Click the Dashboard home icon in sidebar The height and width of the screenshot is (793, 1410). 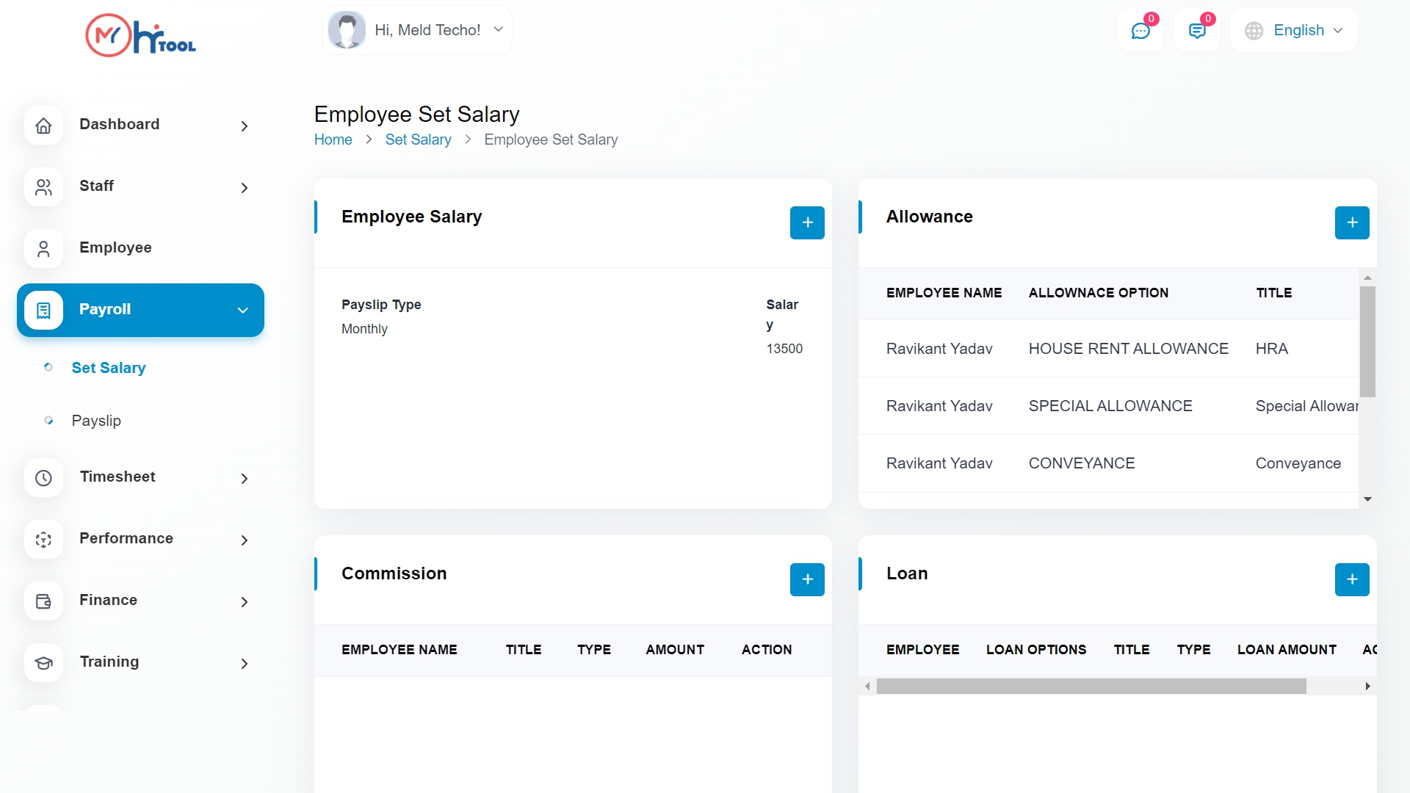pyautogui.click(x=43, y=126)
